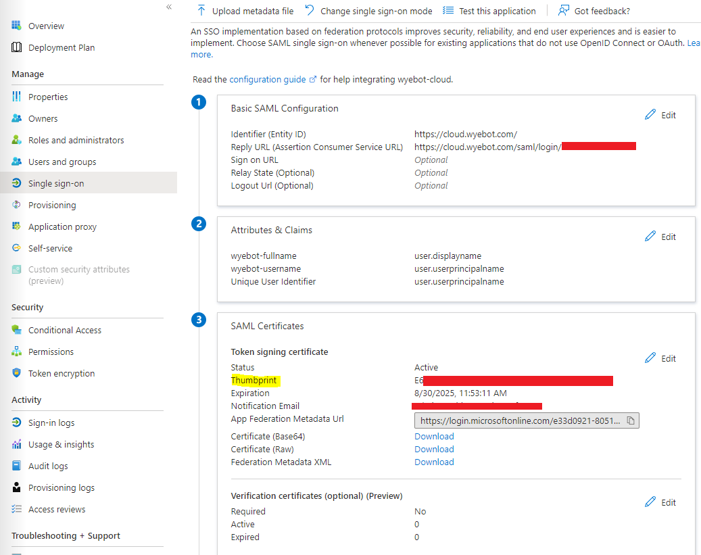Viewport: 701px width, 555px height.
Task: Click the Owners people icon
Action: (16, 118)
